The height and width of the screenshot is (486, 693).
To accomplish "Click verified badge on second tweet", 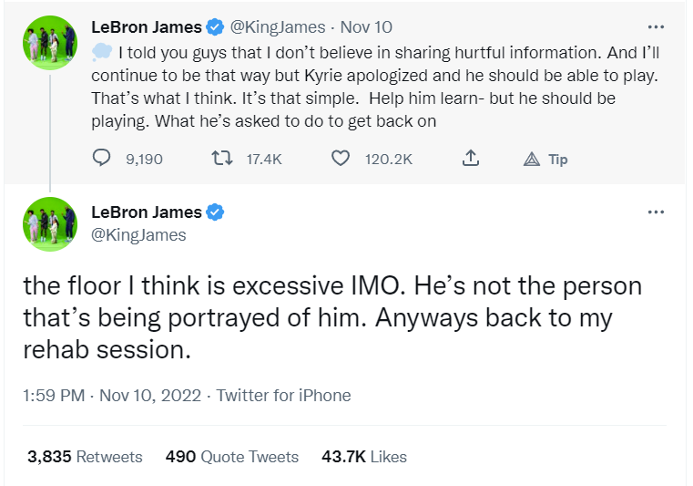I will [x=216, y=212].
